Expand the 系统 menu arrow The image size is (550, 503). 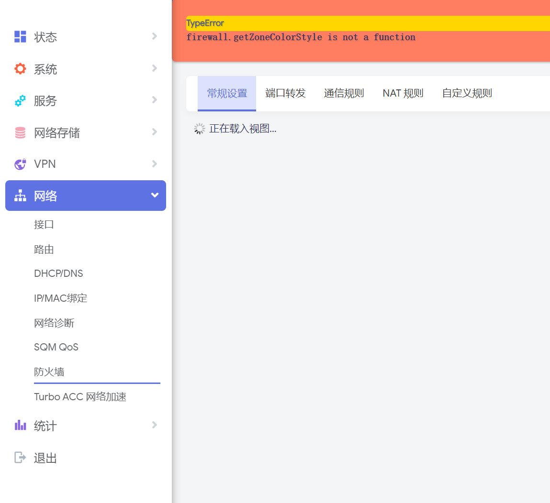154,68
